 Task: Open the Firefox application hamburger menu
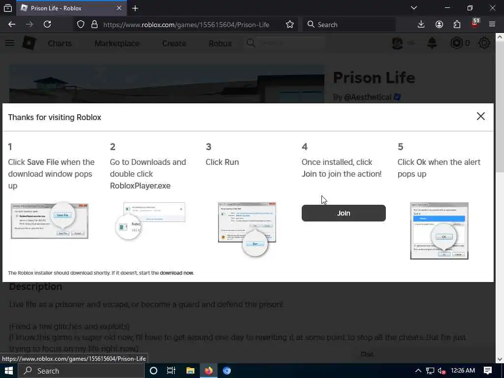coord(492,25)
